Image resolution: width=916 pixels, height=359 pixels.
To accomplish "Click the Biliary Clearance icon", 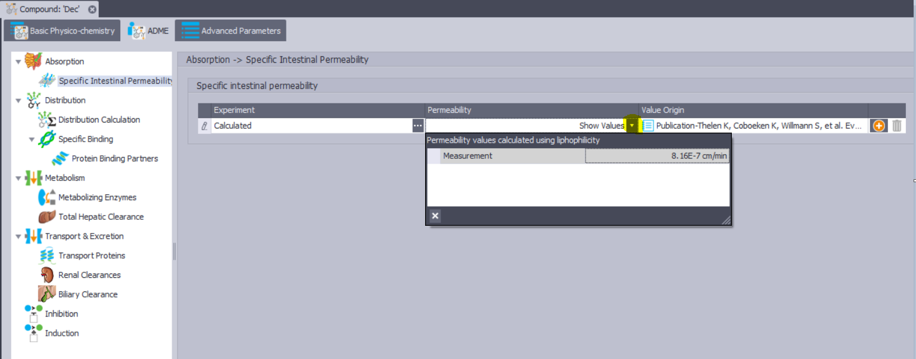I will 47,294.
